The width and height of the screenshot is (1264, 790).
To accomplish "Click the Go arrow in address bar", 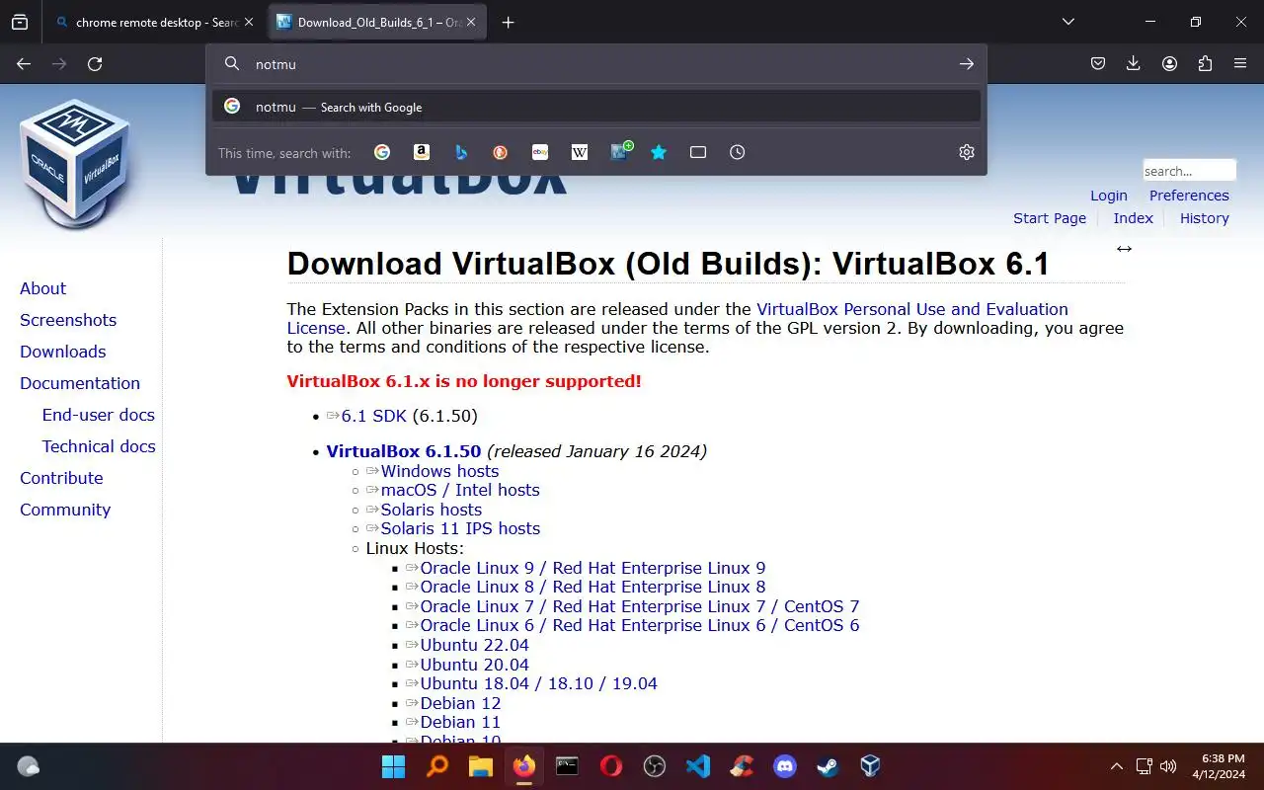I will 967,63.
